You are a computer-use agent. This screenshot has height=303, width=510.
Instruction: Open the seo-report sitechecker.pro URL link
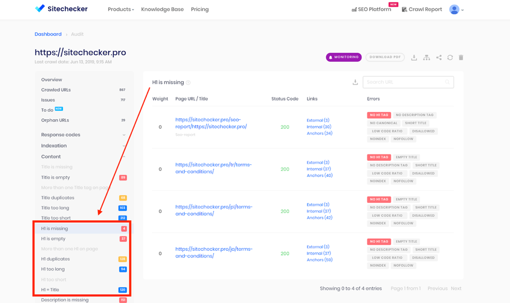[211, 123]
